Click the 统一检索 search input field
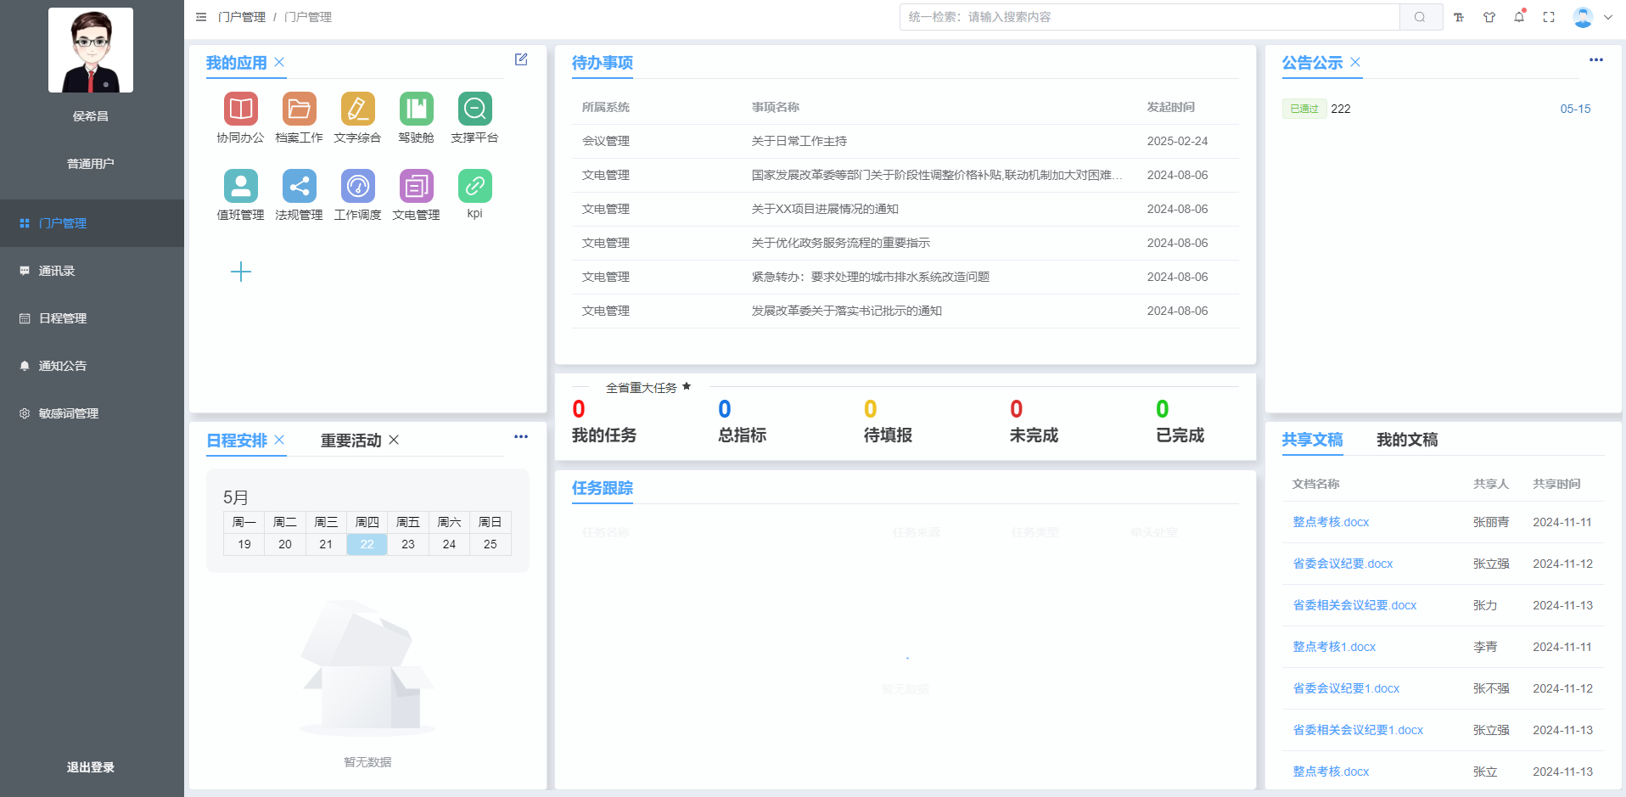This screenshot has height=797, width=1626. coord(1149,17)
